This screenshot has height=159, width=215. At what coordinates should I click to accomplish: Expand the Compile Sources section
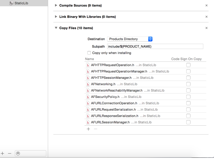coord(56,5)
